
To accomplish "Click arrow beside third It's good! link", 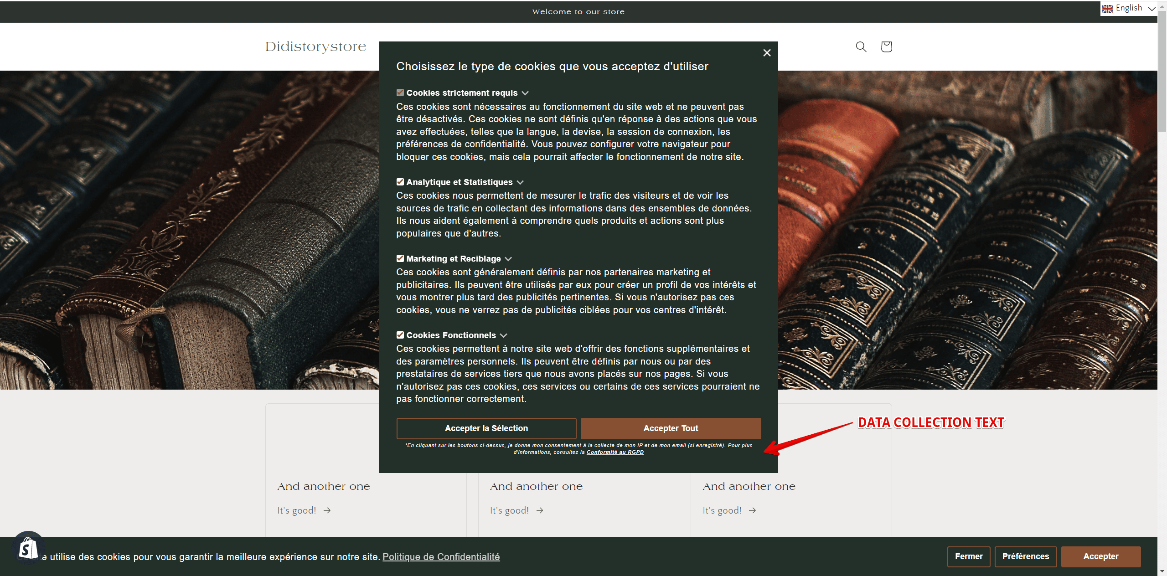I will (x=752, y=510).
